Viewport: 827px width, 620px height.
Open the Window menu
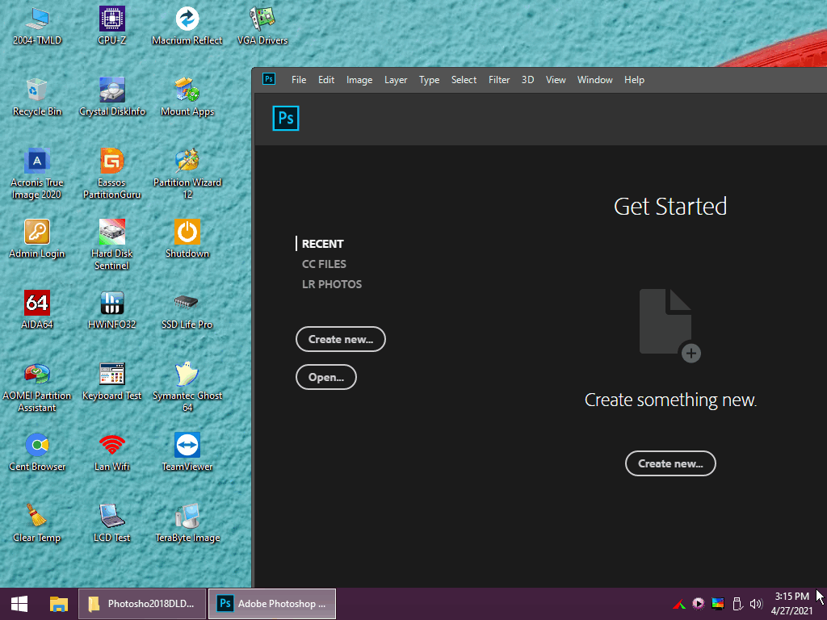click(x=595, y=80)
